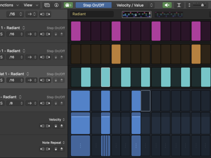The width and height of the screenshot is (211, 158).
Task: Click the vertical auto zoom icon
Action: click(179, 5)
